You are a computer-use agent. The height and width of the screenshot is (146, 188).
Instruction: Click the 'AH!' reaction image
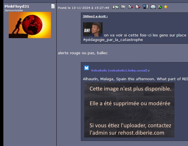tap(93, 29)
